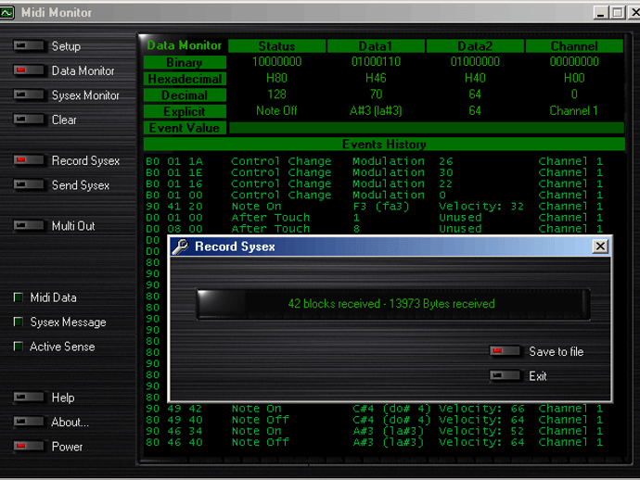Click binary Data1 value 01000110
This screenshot has width=640, height=480.
click(x=376, y=61)
